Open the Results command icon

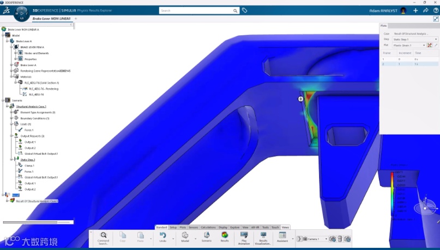pyautogui.click(x=225, y=235)
